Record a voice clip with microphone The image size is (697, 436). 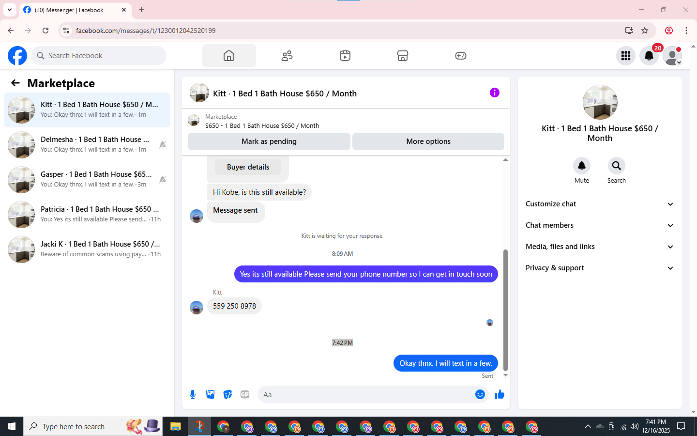pyautogui.click(x=193, y=394)
